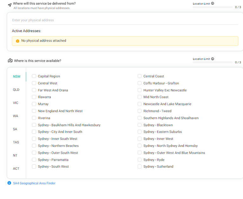Screen dimensions: 243x199
Task: Focus the physical address input field
Action: click(x=125, y=20)
